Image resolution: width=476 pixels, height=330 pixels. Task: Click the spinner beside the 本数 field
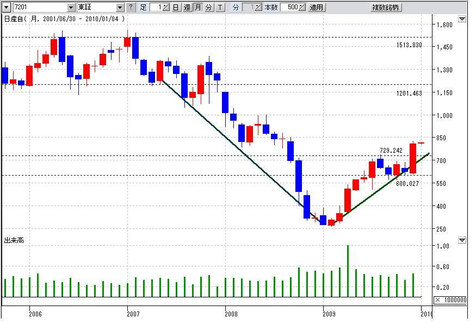tap(303, 8)
